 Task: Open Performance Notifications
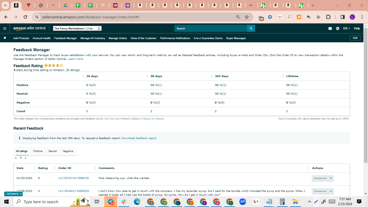175,38
